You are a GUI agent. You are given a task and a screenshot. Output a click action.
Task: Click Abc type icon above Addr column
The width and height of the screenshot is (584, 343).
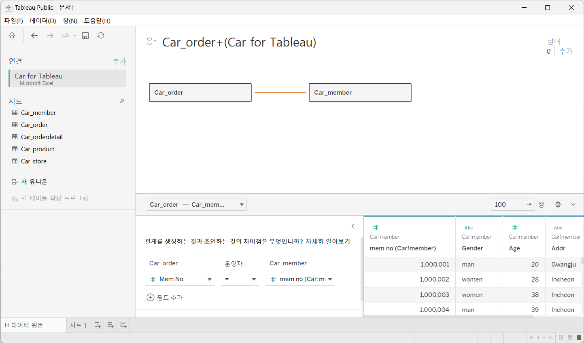pos(558,228)
